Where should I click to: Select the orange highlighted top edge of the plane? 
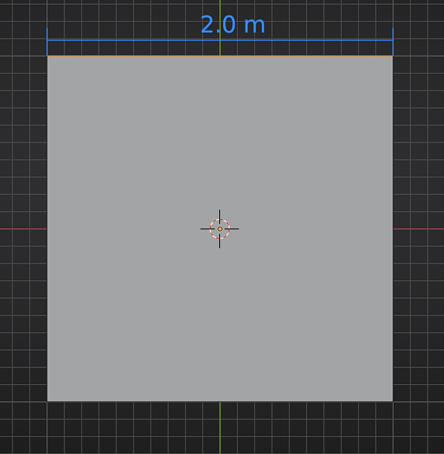(220, 56)
